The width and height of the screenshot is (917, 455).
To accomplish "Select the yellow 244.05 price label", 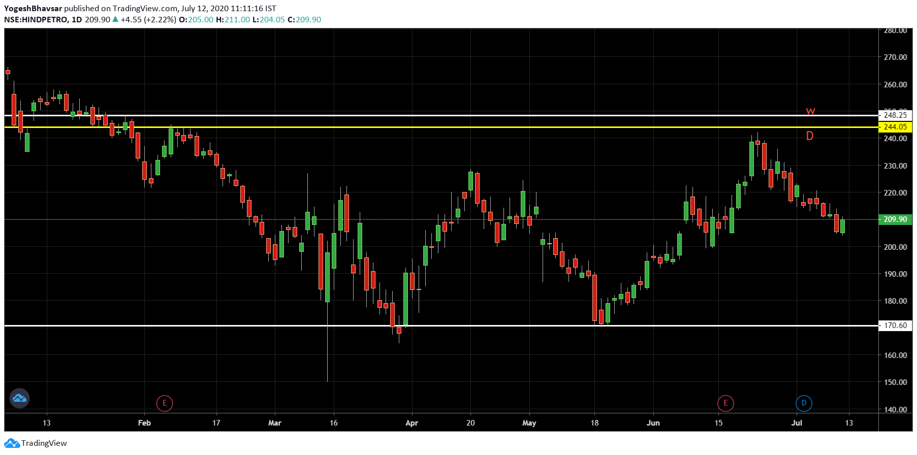I will pos(895,127).
